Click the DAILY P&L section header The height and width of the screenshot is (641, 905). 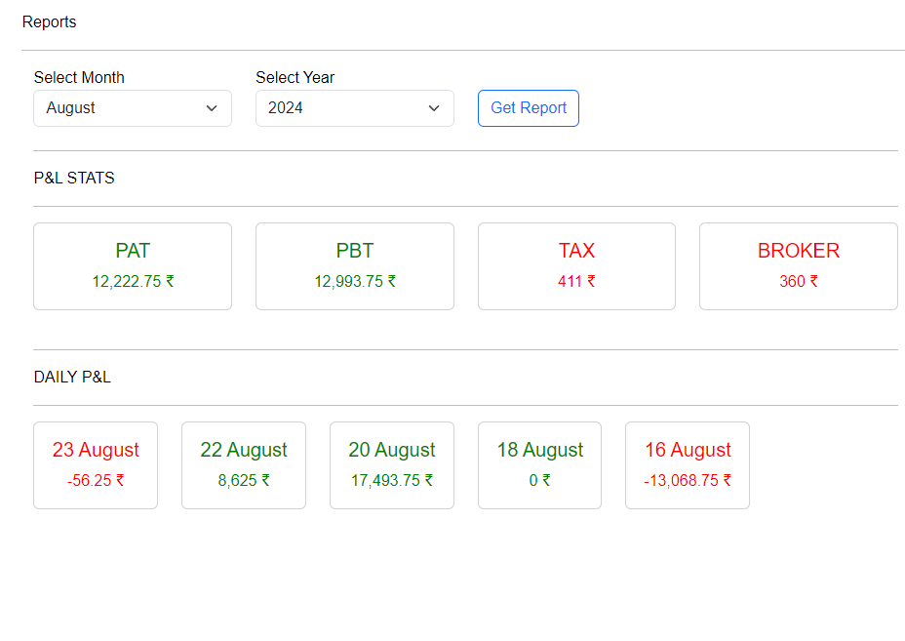click(x=72, y=376)
